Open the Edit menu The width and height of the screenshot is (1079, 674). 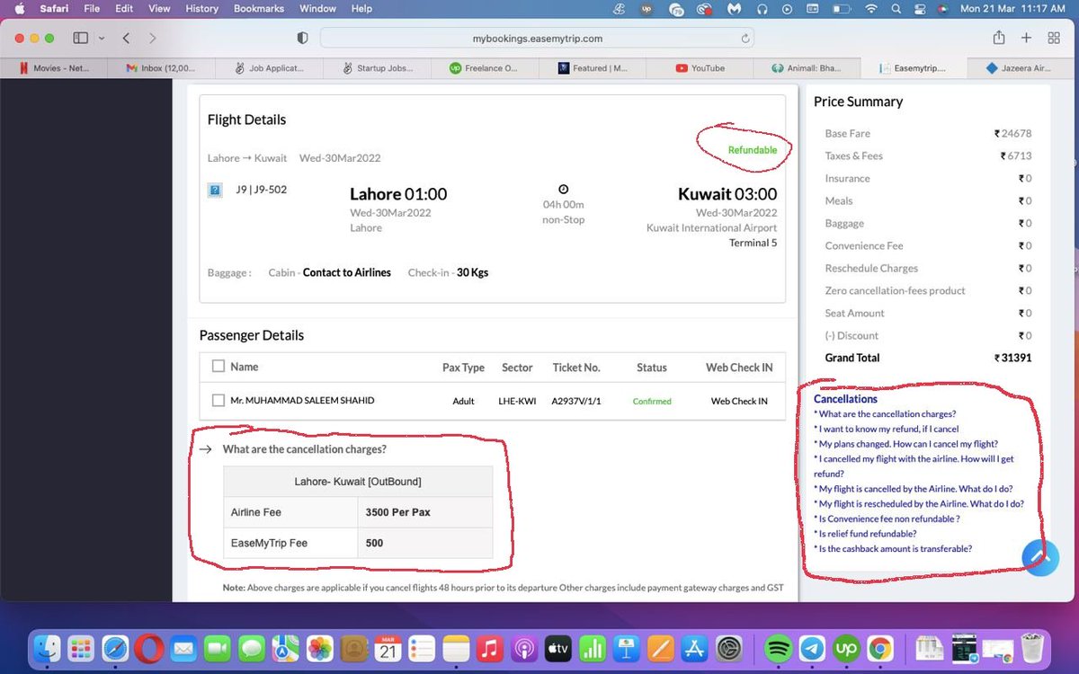[124, 8]
